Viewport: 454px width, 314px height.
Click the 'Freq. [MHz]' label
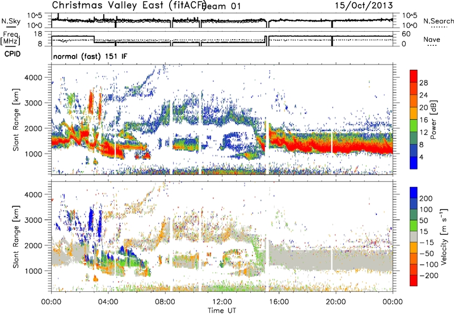click(10, 38)
